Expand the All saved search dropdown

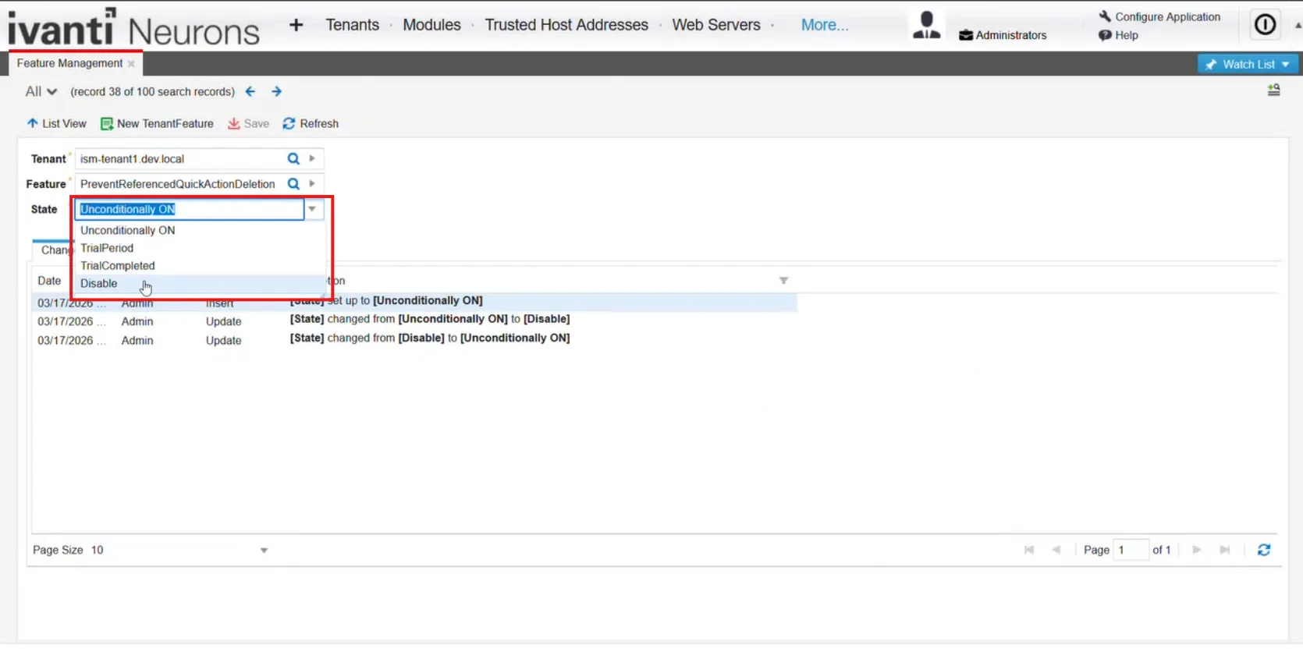[41, 91]
